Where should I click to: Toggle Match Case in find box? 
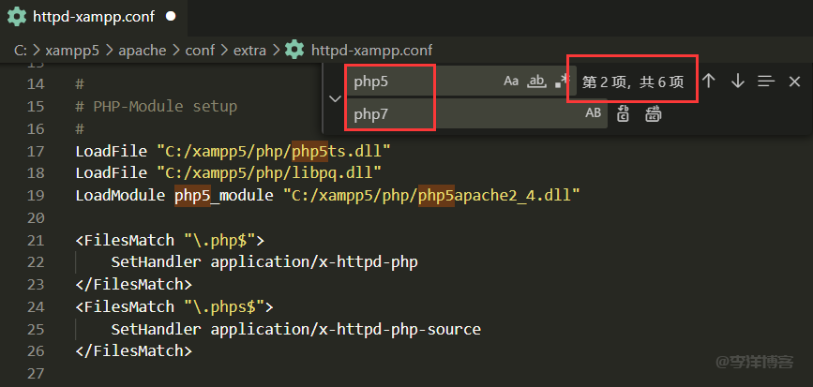coord(511,82)
